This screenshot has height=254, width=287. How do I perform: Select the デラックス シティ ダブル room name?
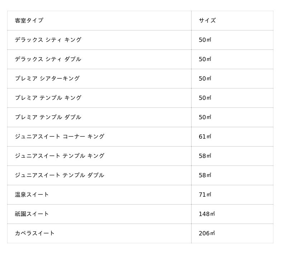pos(48,59)
